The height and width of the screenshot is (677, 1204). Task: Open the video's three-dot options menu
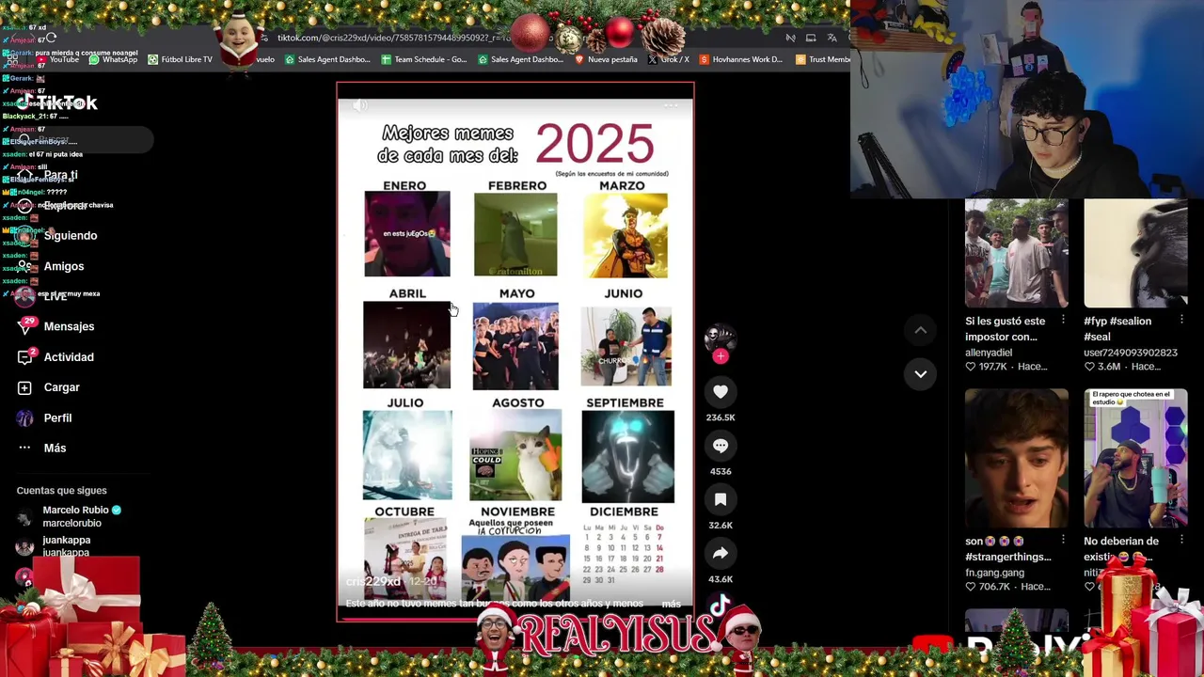(671, 105)
